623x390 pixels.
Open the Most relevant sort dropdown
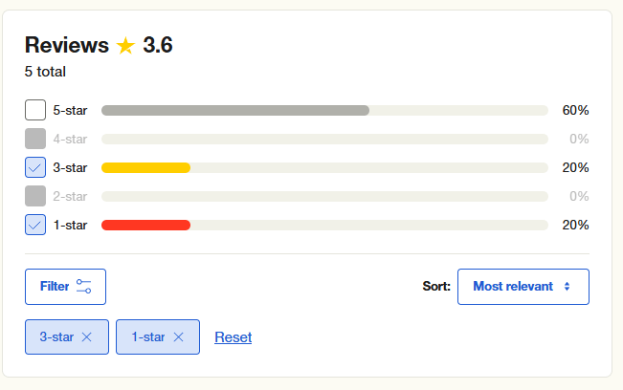click(523, 287)
